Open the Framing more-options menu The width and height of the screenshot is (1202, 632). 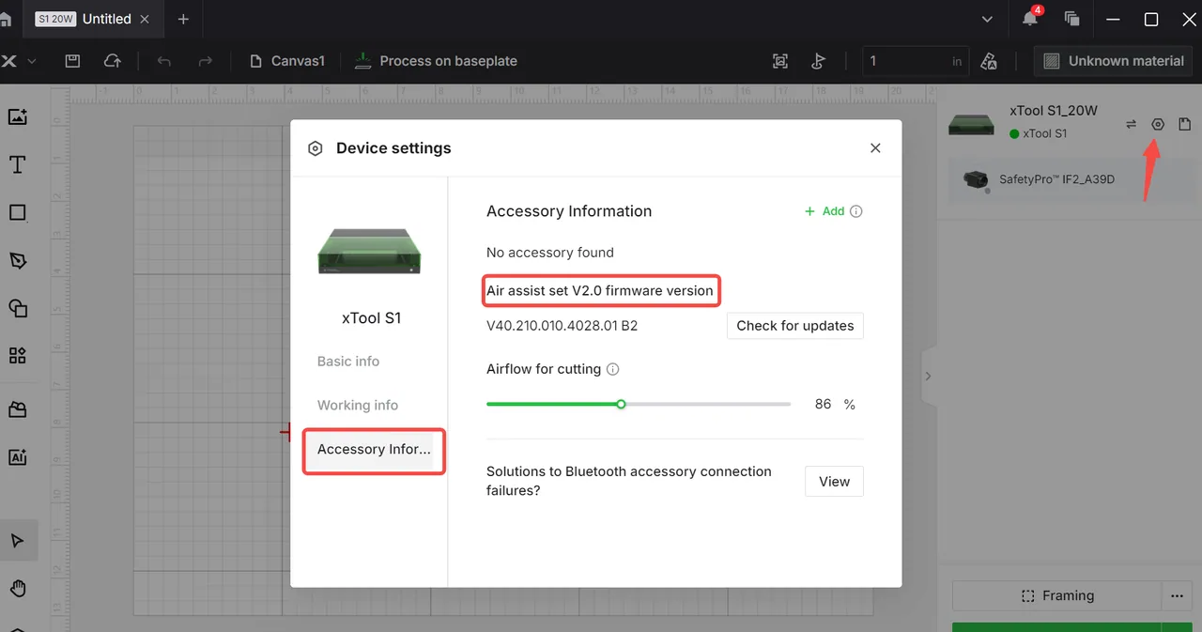[1176, 595]
